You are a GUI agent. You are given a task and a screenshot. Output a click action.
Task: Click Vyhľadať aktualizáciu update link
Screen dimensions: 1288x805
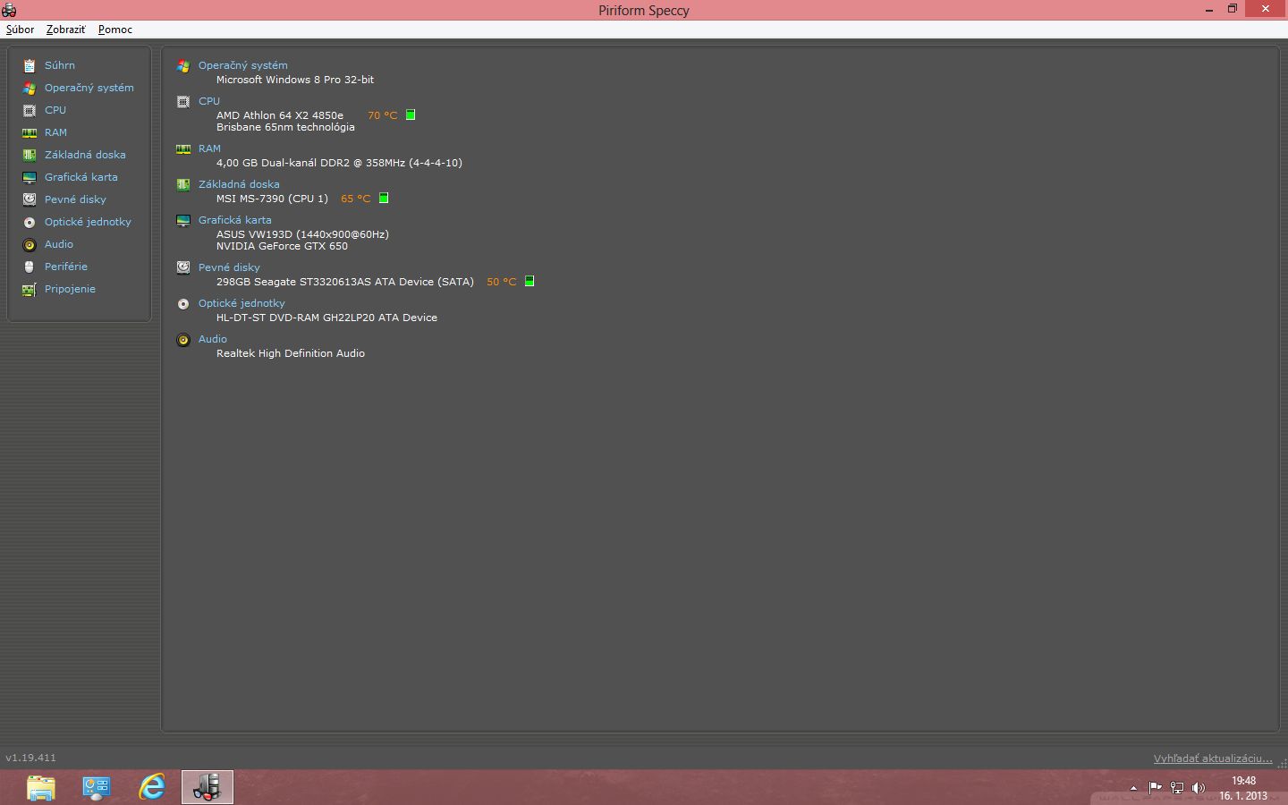[1213, 758]
